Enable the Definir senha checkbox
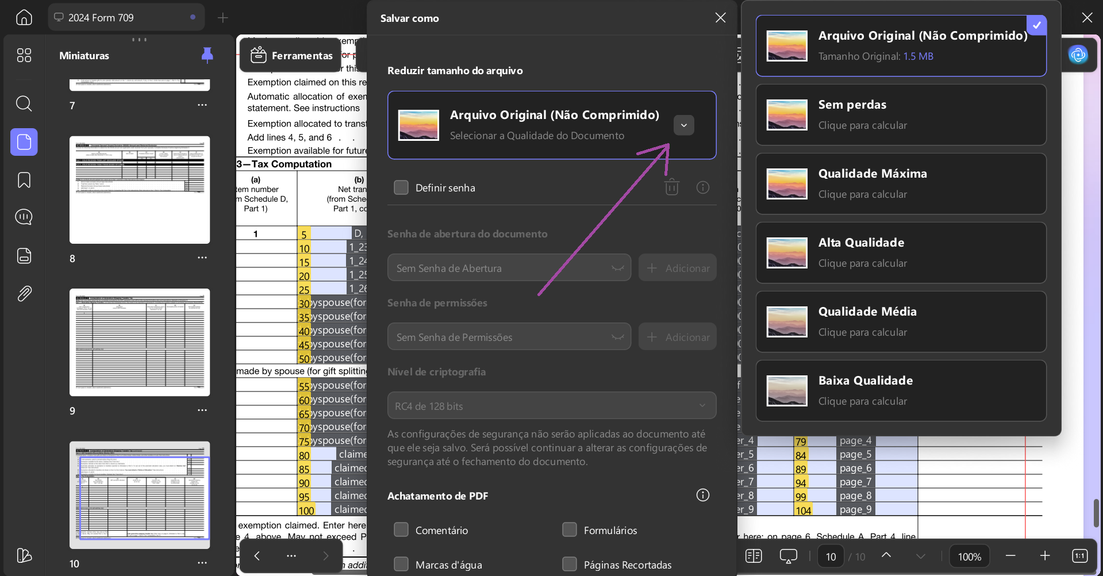The width and height of the screenshot is (1103, 576). (401, 187)
